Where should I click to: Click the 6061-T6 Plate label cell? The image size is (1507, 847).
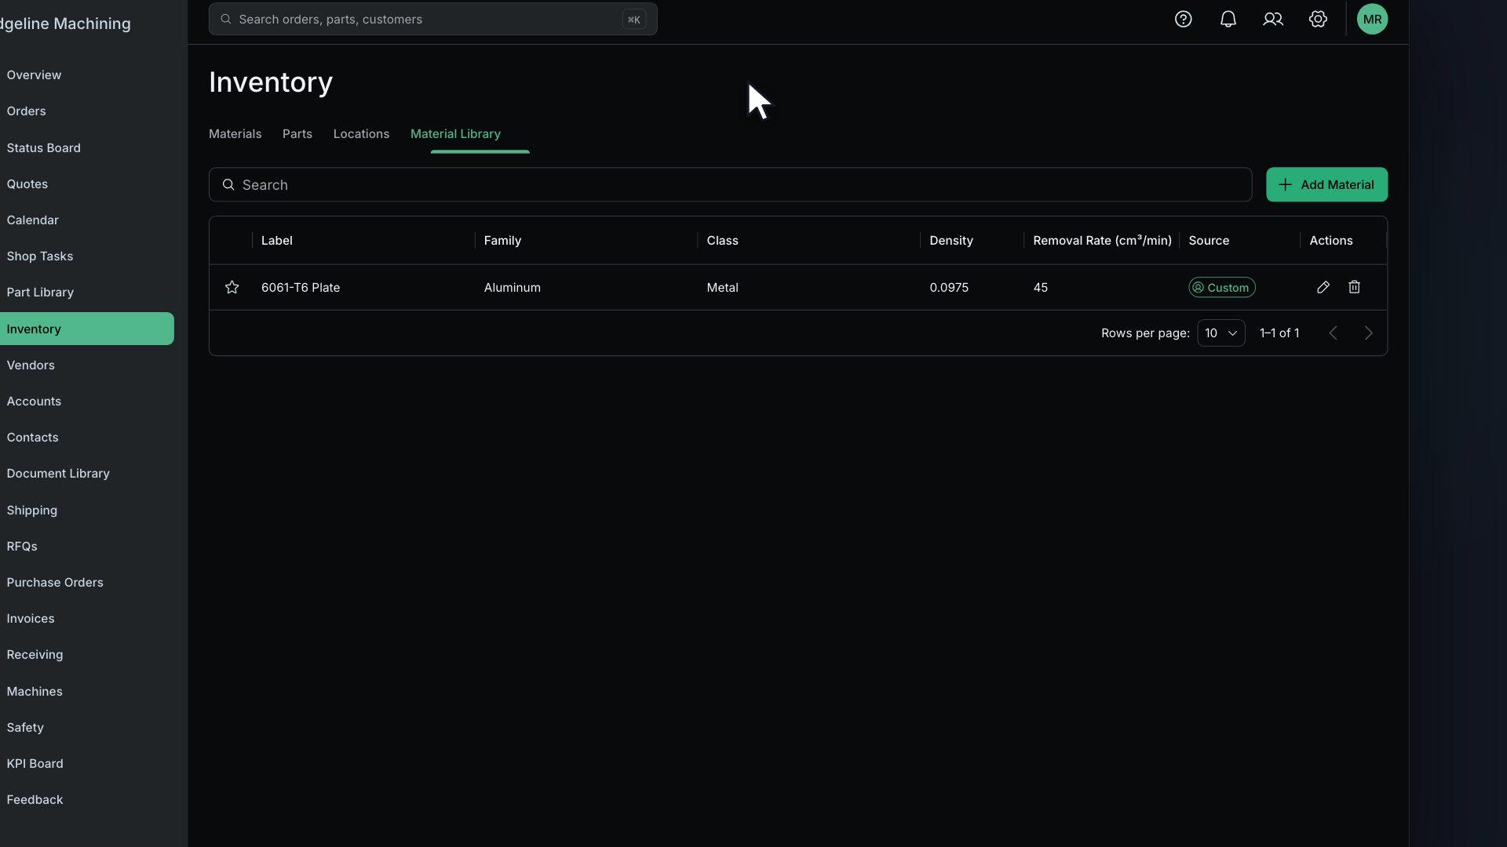pos(301,288)
